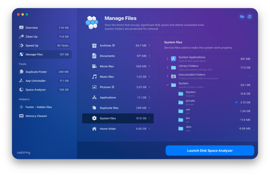Click Launch Disk Space Analyzer button
Viewport: 270px width, 175px height.
click(x=210, y=150)
